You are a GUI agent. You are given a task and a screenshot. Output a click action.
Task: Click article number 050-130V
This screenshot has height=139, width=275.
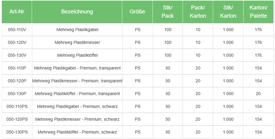pyautogui.click(x=17, y=55)
